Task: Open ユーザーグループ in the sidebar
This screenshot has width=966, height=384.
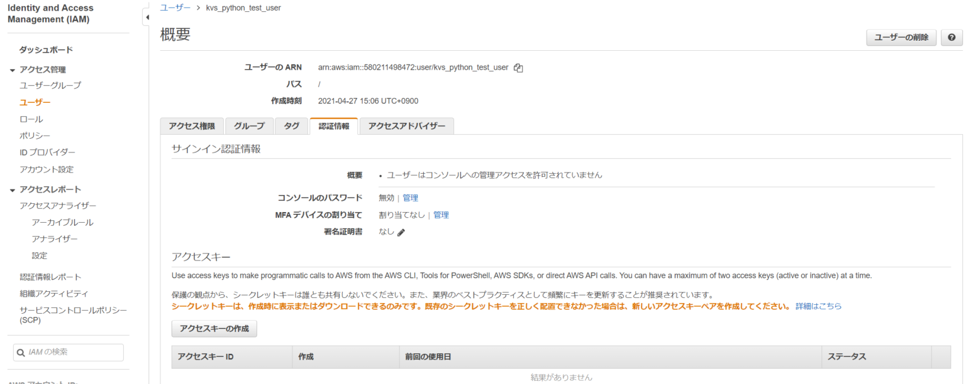Action: click(50, 85)
